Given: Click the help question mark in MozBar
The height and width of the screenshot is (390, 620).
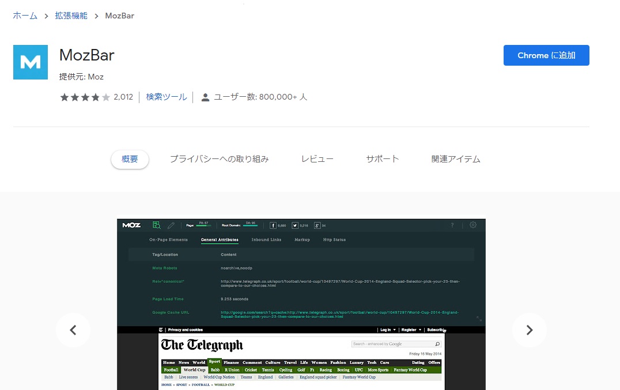Looking at the screenshot, I should (452, 225).
